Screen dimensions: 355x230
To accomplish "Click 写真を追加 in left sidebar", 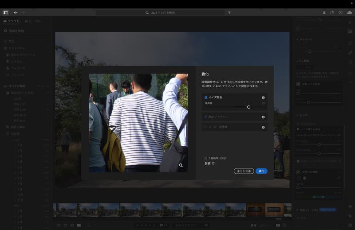I will pyautogui.click(x=16, y=31).
